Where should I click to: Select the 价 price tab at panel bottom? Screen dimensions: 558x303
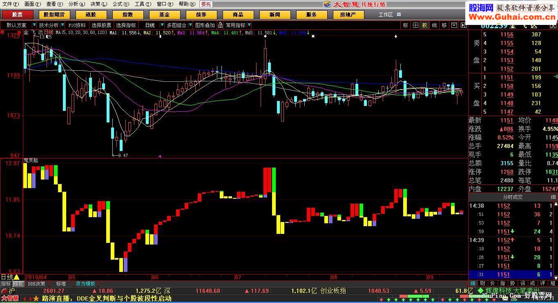coord(493,283)
